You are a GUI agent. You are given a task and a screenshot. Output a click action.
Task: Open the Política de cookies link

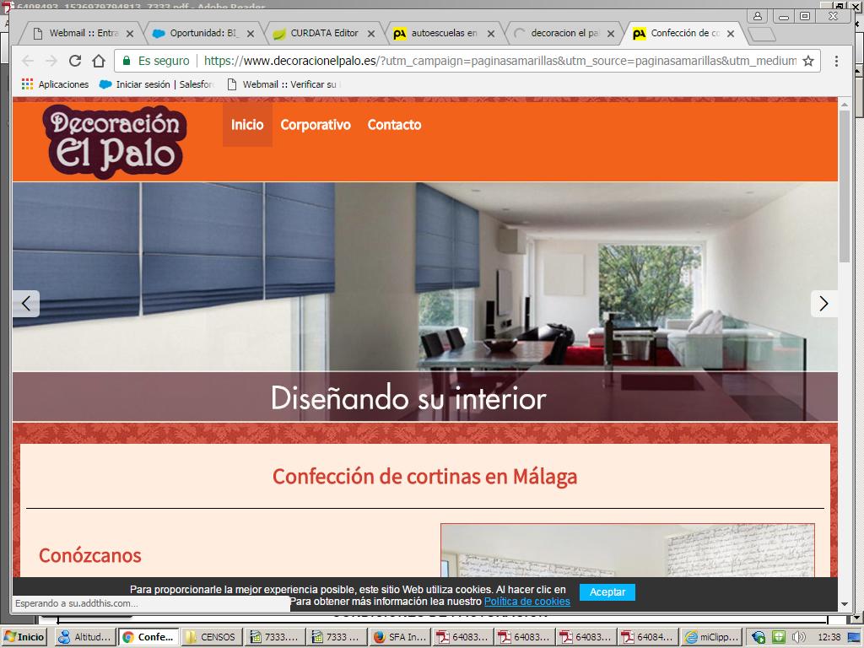tap(526, 601)
